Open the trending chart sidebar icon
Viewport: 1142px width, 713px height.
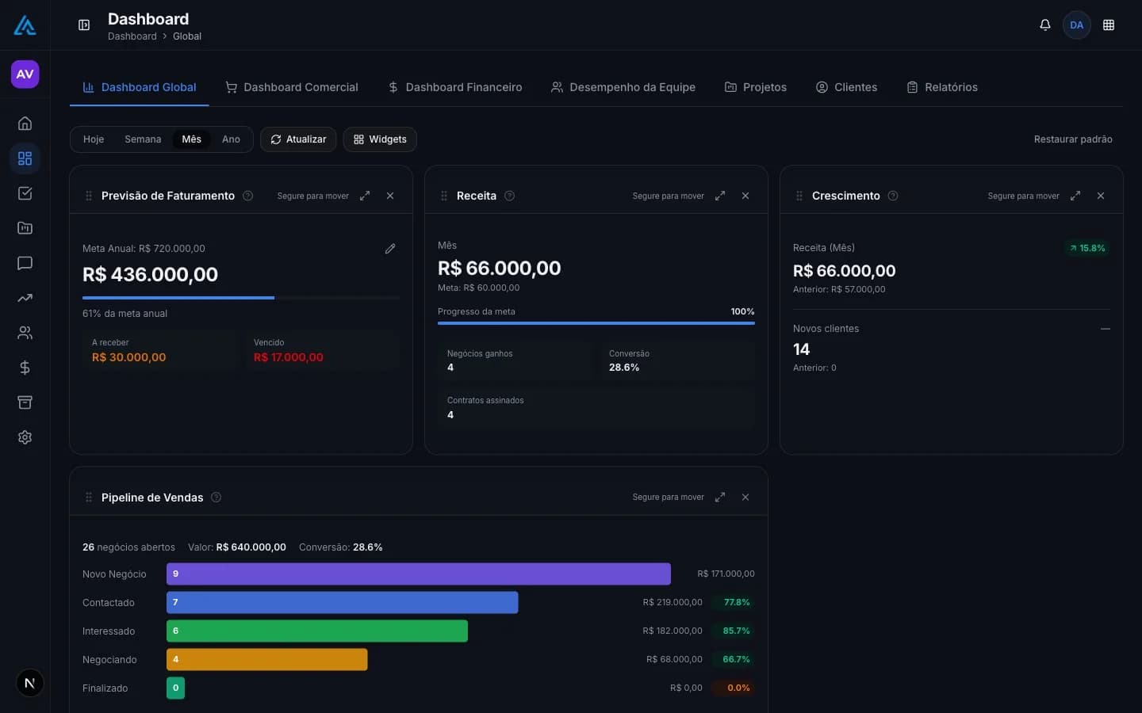[x=25, y=298]
